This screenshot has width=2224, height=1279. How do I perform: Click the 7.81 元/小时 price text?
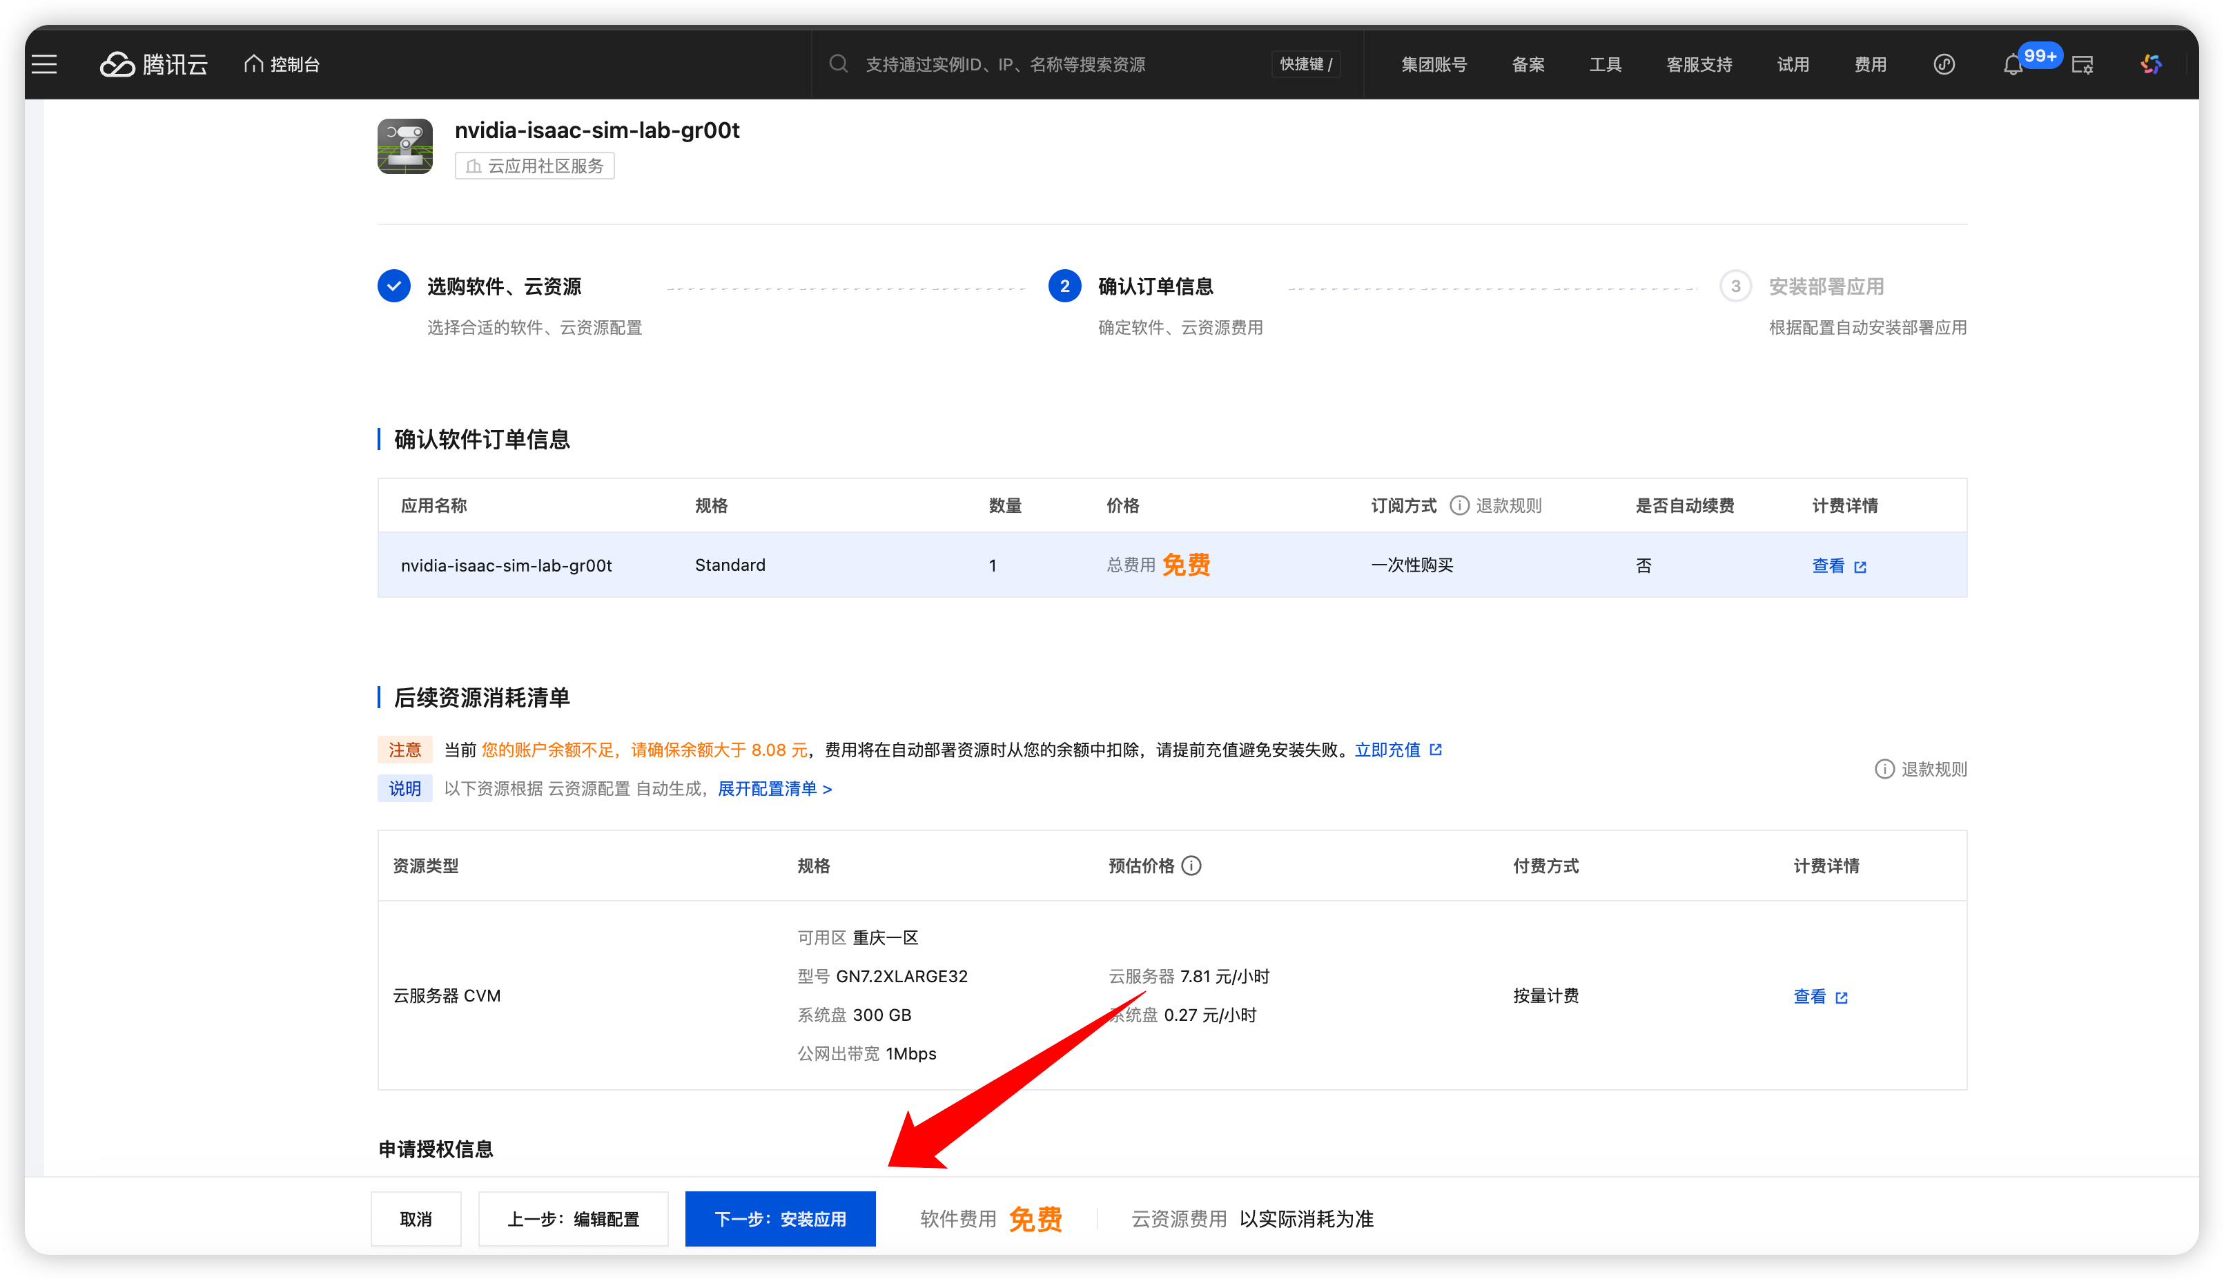pos(1225,976)
